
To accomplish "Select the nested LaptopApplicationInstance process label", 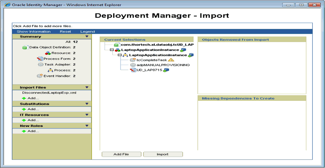I will [158, 55].
